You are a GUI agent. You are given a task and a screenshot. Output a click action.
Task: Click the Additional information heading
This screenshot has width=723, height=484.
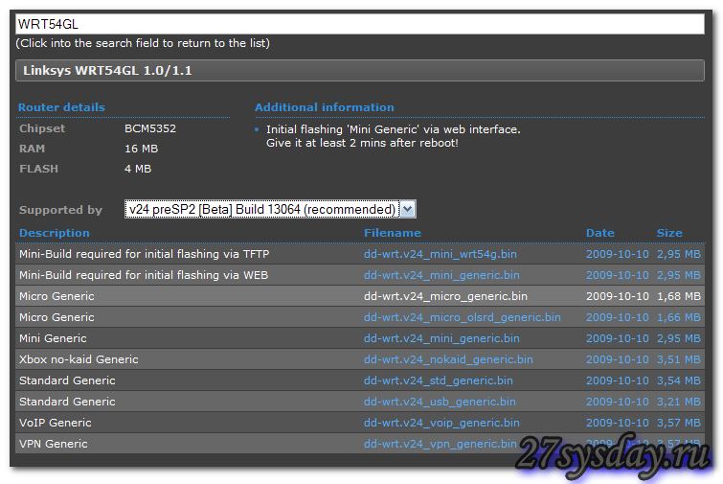(x=324, y=107)
